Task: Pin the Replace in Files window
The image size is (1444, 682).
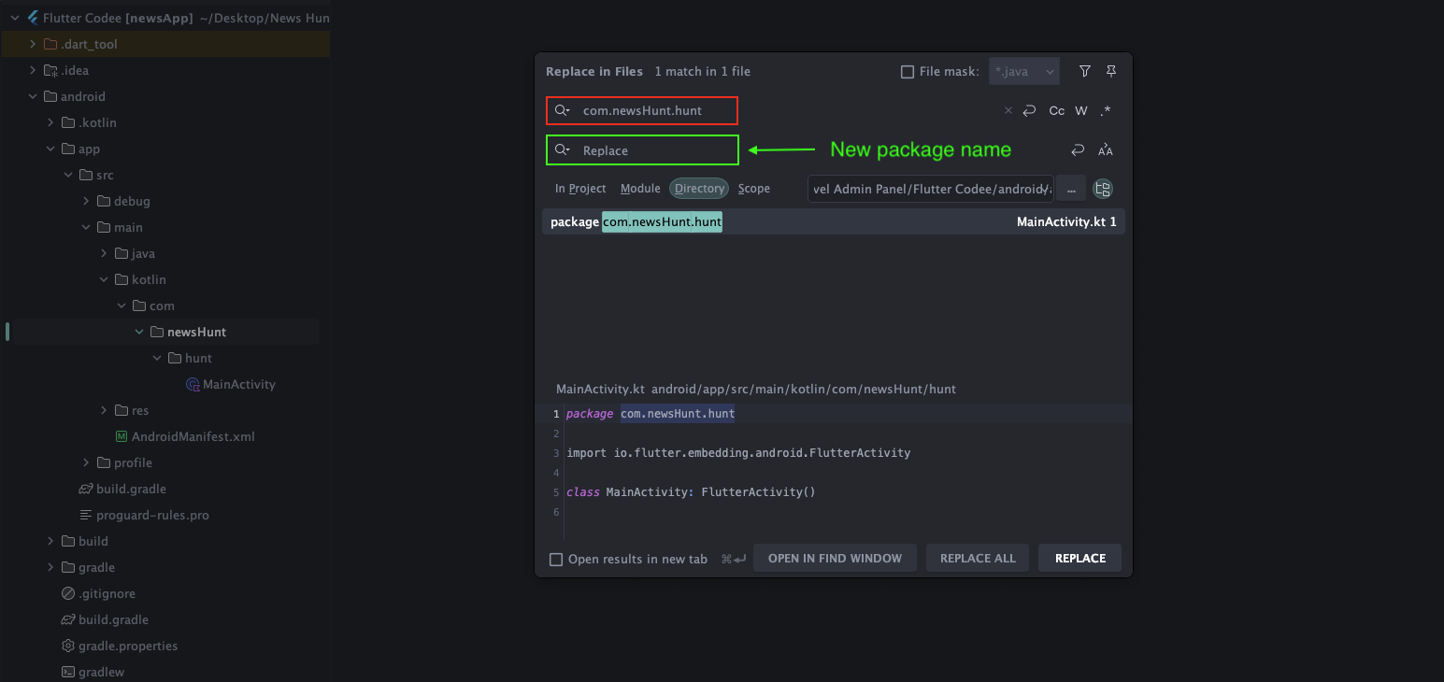Action: 1111,72
